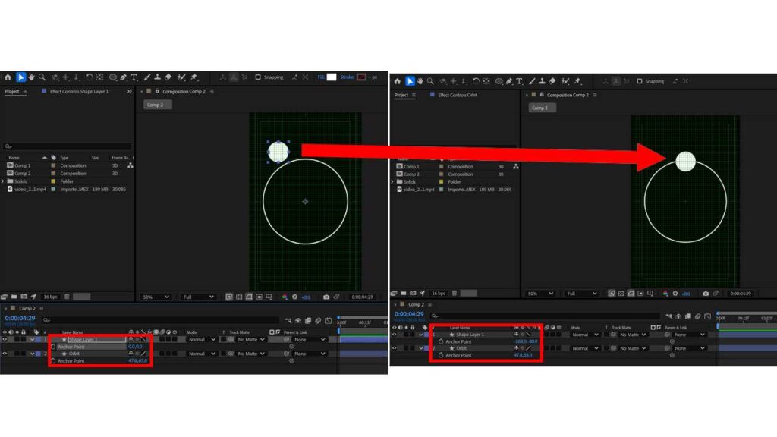Click Comp 1 label color swatch, left Project

[x=53, y=165]
